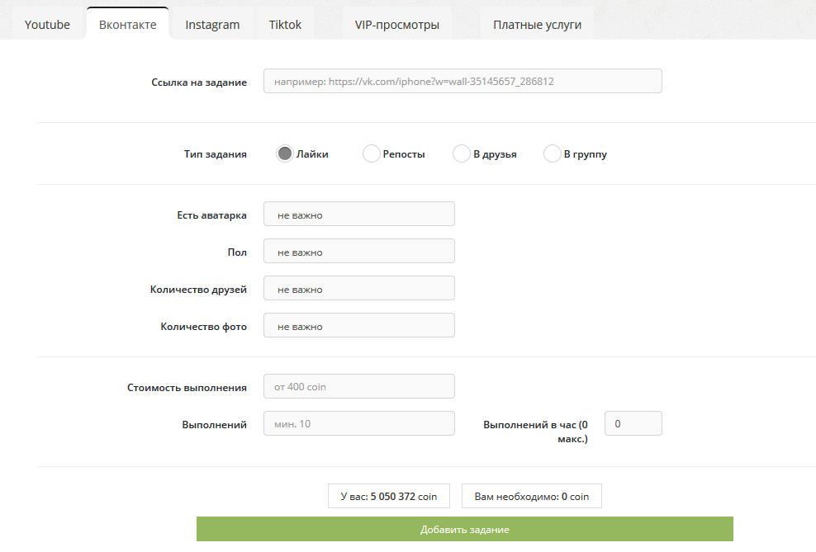Select the Лайки radio button
The height and width of the screenshot is (552, 816).
click(285, 153)
